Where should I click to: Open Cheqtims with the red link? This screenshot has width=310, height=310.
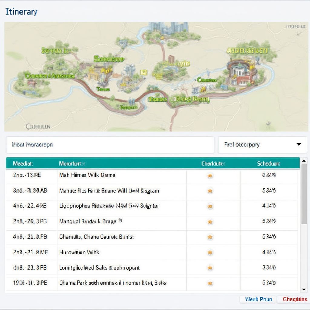(295, 299)
